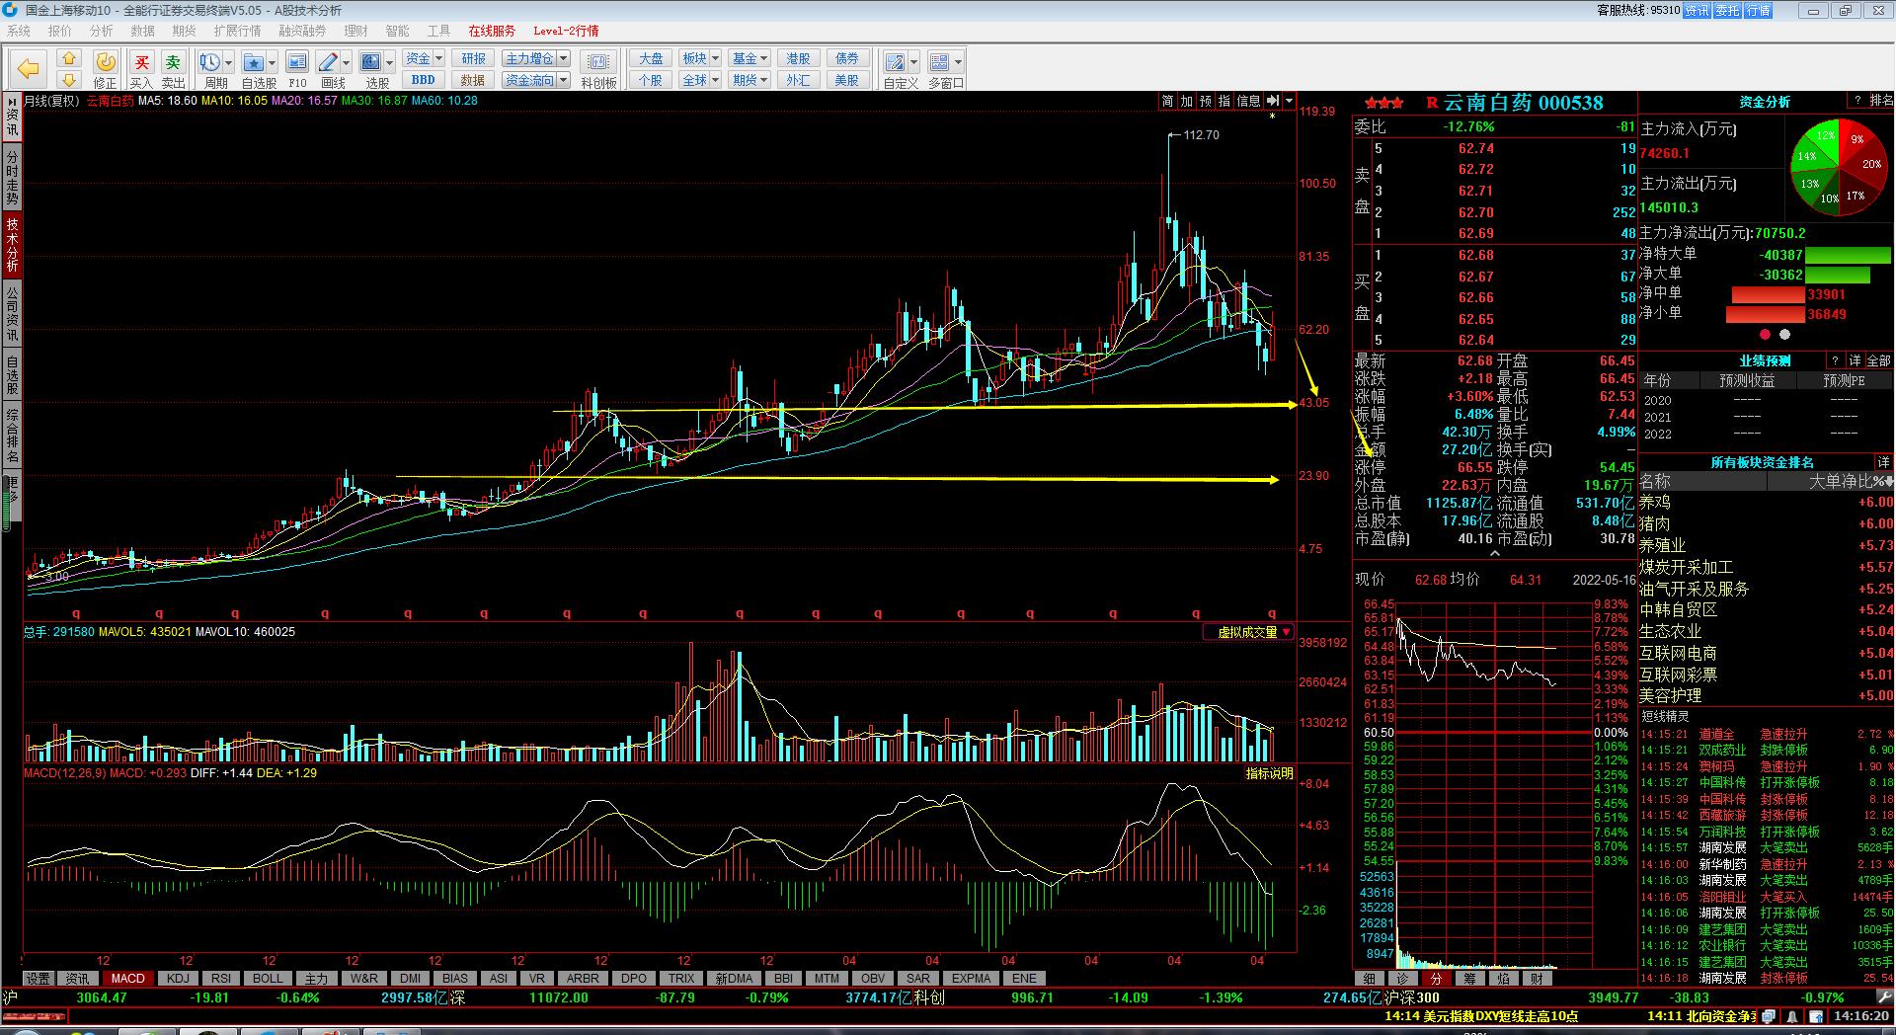Screen dimensions: 1896x1035
Task: Click the 研报 research report button
Action: 473,58
